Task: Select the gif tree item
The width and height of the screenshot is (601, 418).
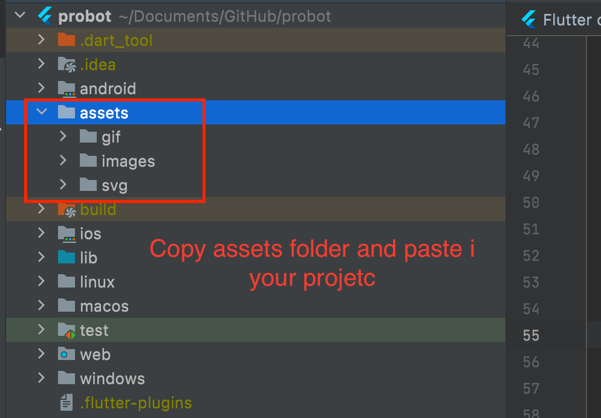Action: click(109, 137)
